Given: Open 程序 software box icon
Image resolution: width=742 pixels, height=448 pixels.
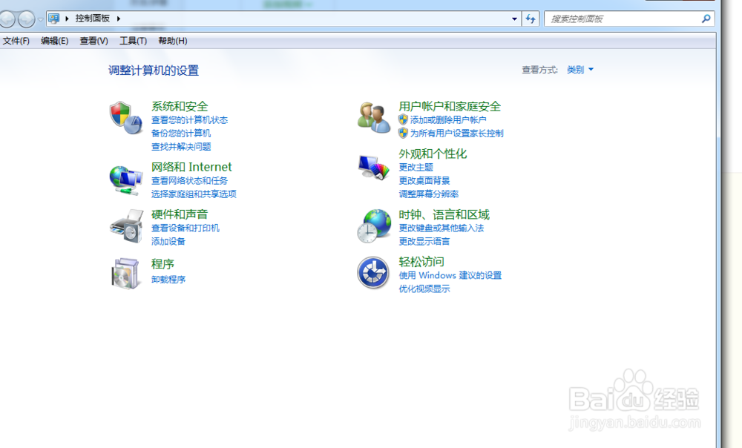Looking at the screenshot, I should [x=126, y=273].
